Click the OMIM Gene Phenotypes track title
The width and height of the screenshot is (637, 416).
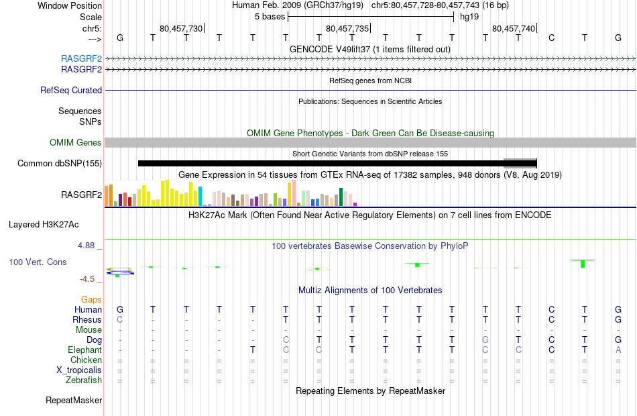coord(370,134)
